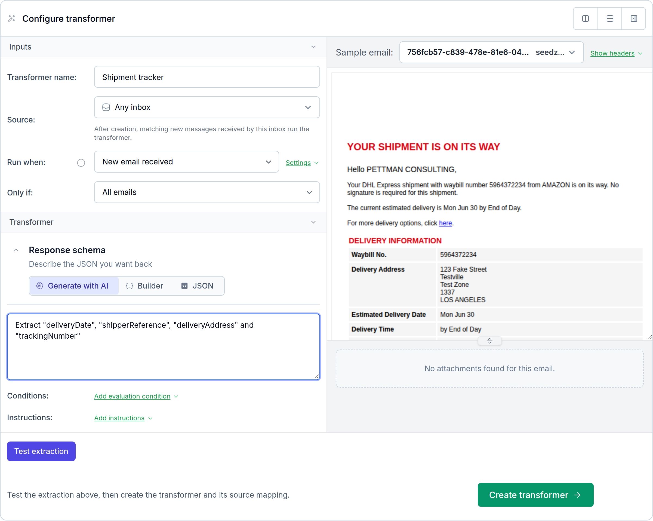Click the magic wand icon beside Configure transformer
Viewport: 653px width, 521px height.
(11, 19)
